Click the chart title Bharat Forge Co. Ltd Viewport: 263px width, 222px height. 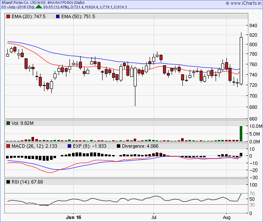coord(19,3)
